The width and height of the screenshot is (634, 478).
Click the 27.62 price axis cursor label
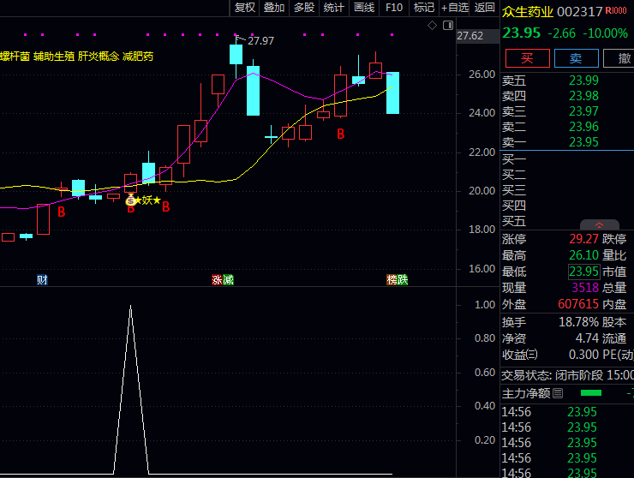(470, 36)
